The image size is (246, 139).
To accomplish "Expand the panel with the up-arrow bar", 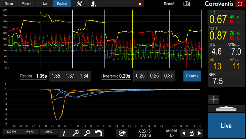I will click(226, 109).
